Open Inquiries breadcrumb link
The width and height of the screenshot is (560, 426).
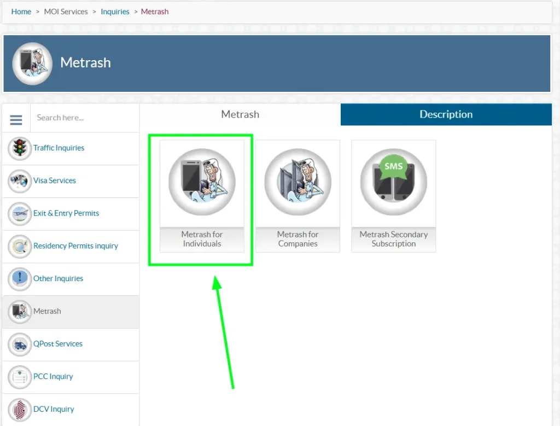pos(115,11)
